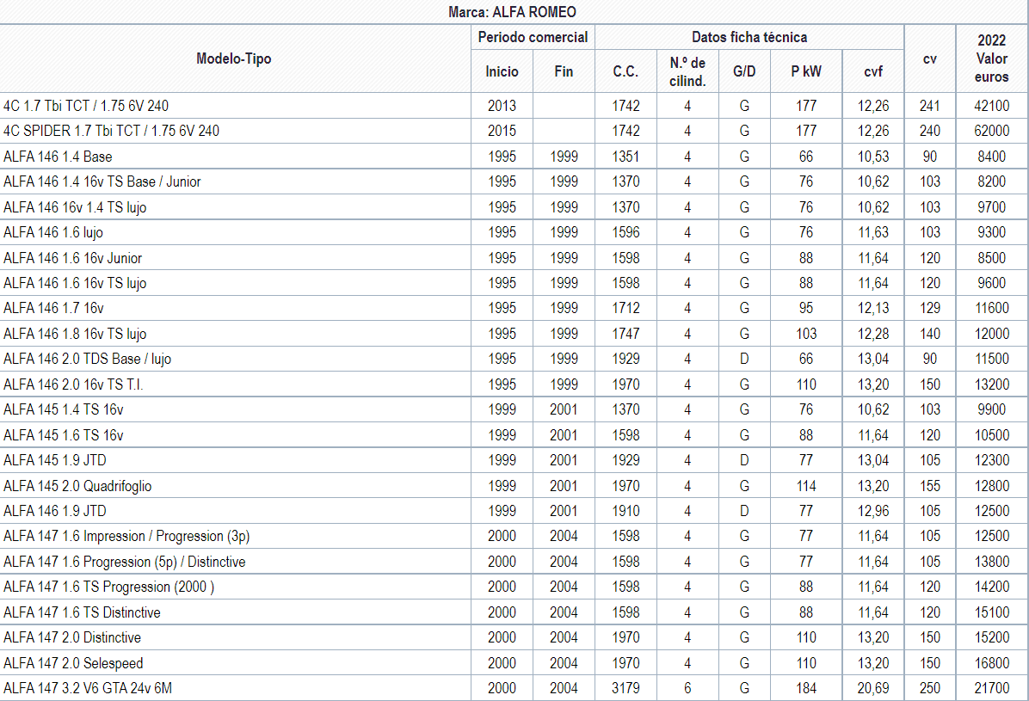
Task: Click cvf value 20,69
Action: 872,689
